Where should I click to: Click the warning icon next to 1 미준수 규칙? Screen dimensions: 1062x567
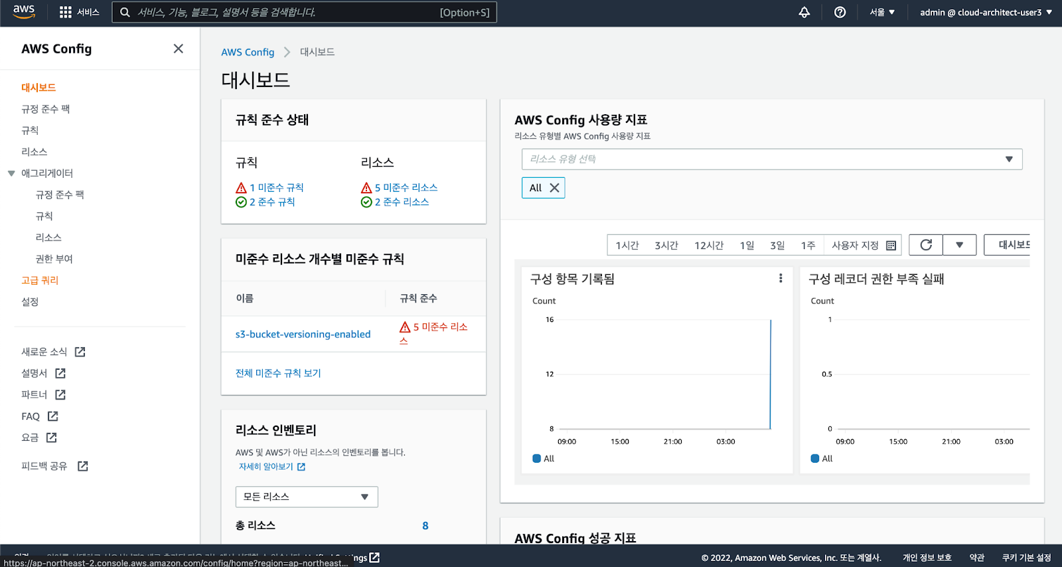click(x=242, y=188)
